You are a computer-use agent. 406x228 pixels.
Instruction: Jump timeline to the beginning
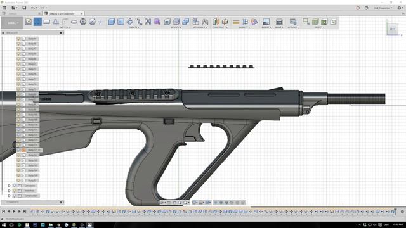[4, 212]
